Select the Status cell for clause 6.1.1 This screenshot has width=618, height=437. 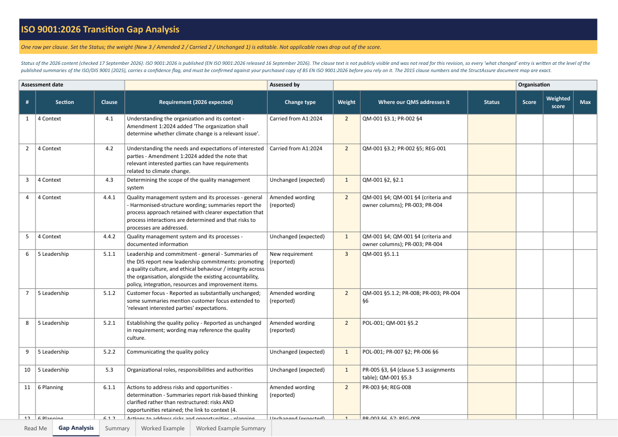492,398
